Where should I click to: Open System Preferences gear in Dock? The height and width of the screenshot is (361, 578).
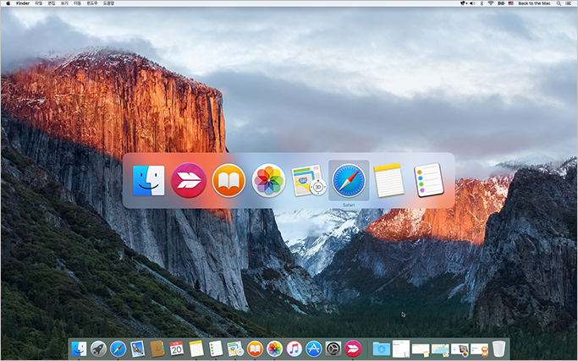point(333,348)
